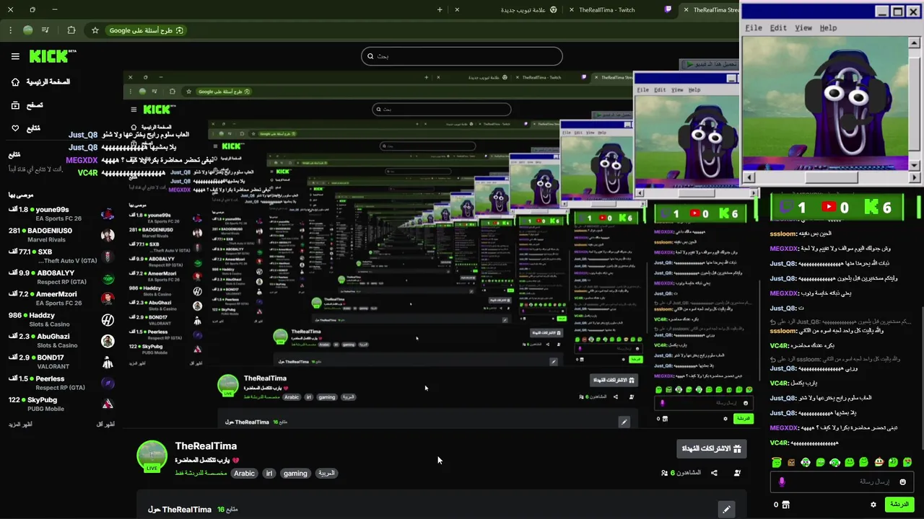Collapse recommended list with أظهر أقل

point(105,425)
